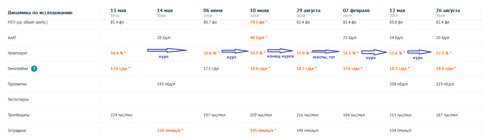The image size is (483, 138).
Task: Click the Тестостерон row label
Action: point(19,100)
